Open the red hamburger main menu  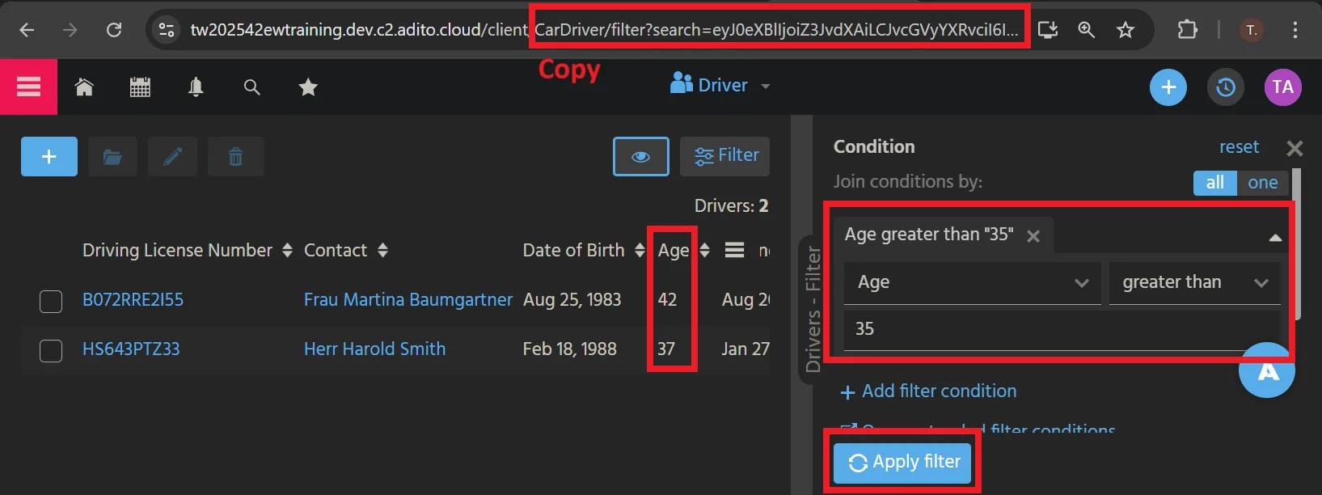[28, 87]
